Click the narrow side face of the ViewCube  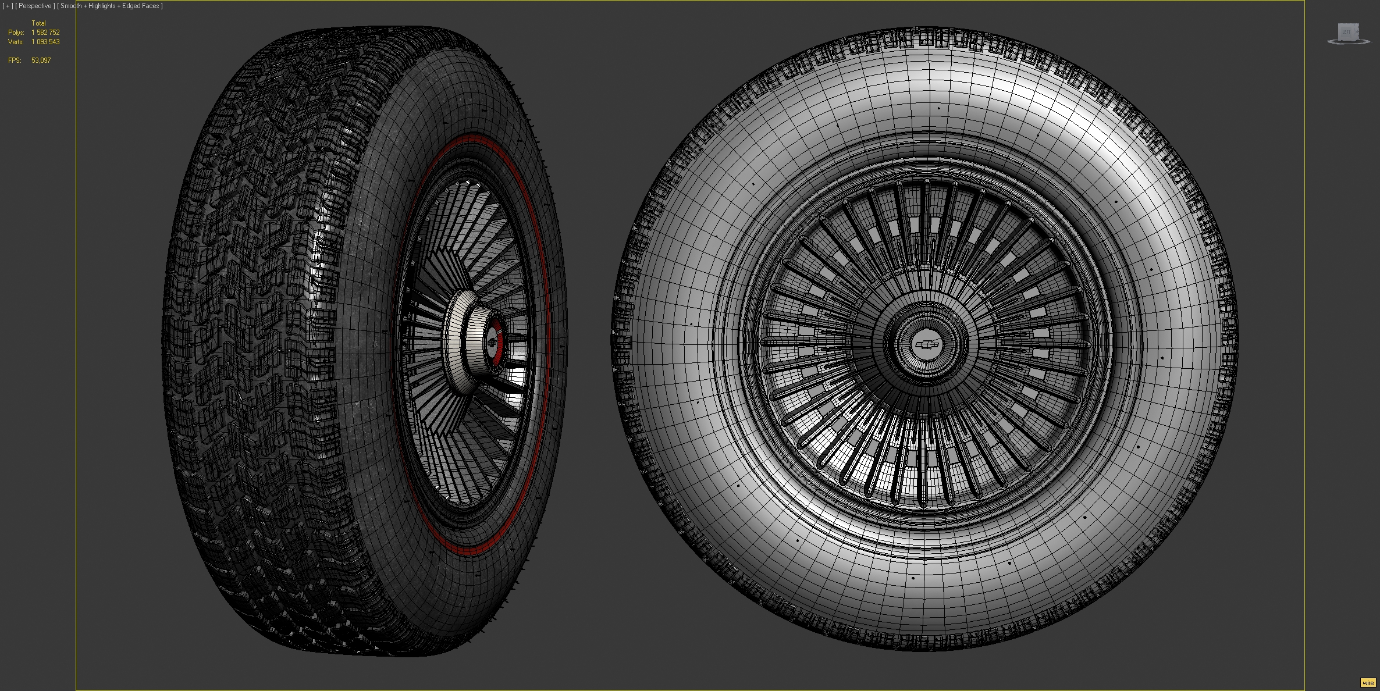1358,31
